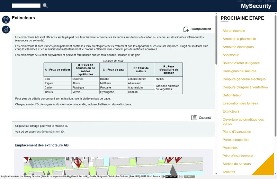Click the MySecurity logo title
The image size is (277, 179).
[x=256, y=6]
